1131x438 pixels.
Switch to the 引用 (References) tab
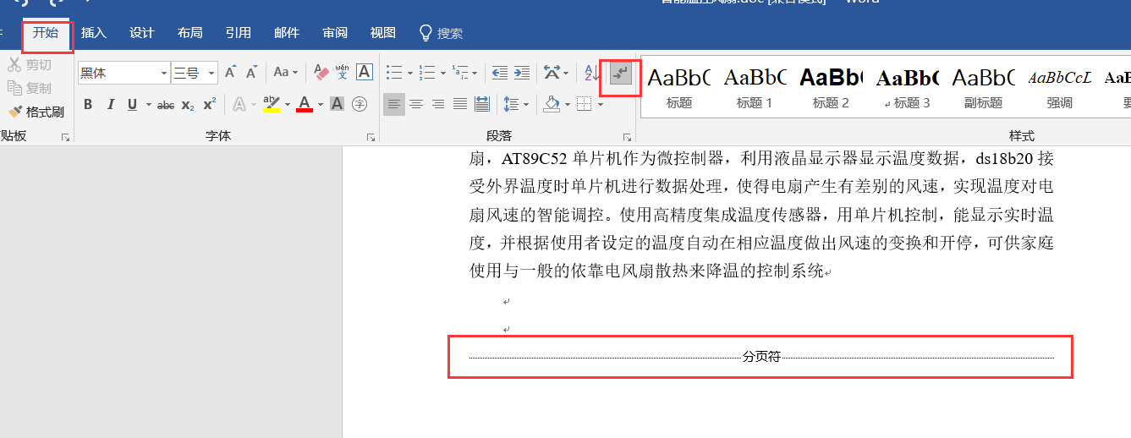[x=239, y=33]
